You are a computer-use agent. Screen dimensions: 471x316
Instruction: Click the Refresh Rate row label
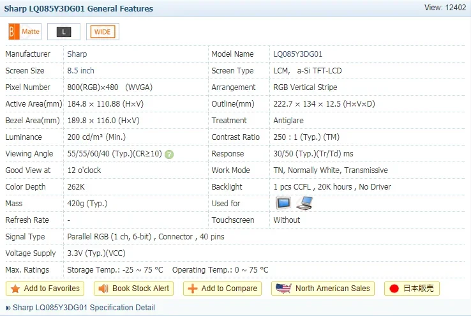click(x=27, y=220)
